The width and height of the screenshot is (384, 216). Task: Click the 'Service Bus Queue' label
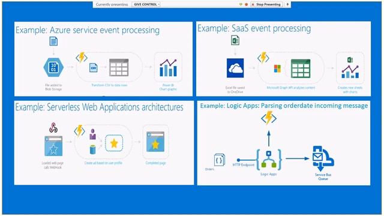(323, 176)
